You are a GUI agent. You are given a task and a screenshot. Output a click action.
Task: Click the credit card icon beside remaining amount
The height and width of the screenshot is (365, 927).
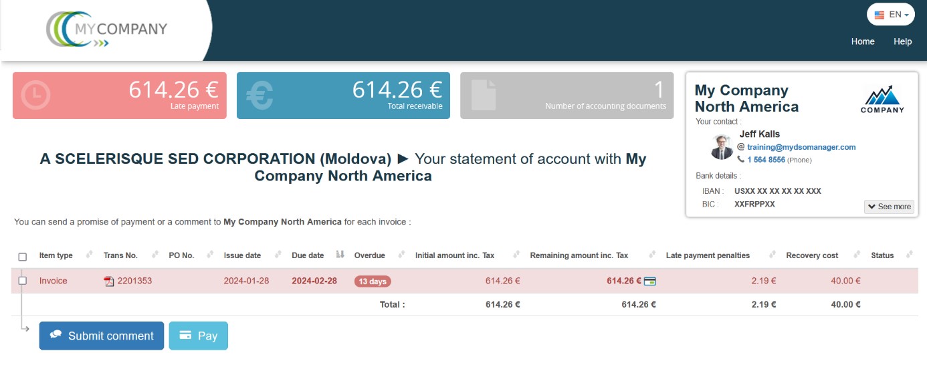(x=649, y=281)
